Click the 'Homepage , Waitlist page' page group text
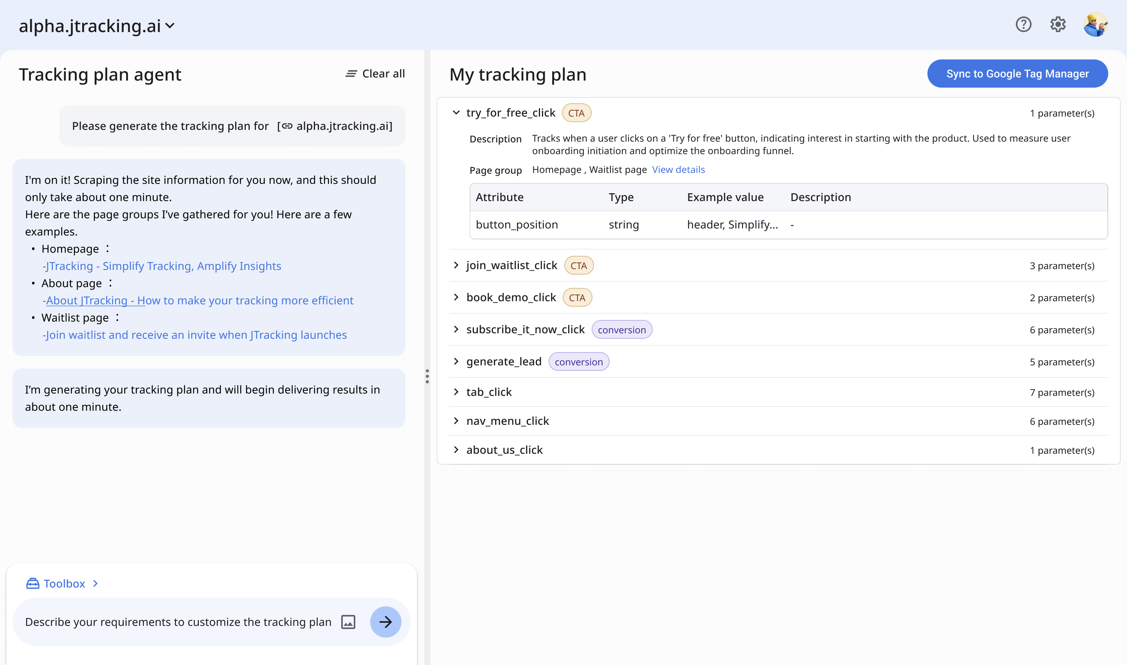This screenshot has width=1127, height=665. pos(589,169)
